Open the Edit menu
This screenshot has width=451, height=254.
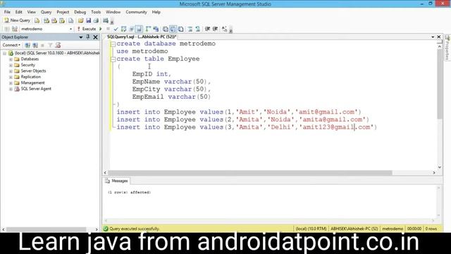[19, 12]
